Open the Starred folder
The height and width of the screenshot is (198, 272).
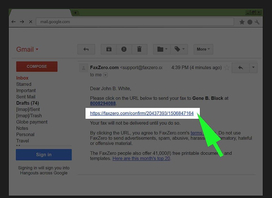[24, 84]
